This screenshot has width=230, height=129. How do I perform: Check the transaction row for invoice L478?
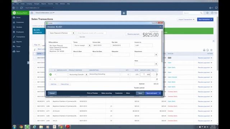coord(34,101)
